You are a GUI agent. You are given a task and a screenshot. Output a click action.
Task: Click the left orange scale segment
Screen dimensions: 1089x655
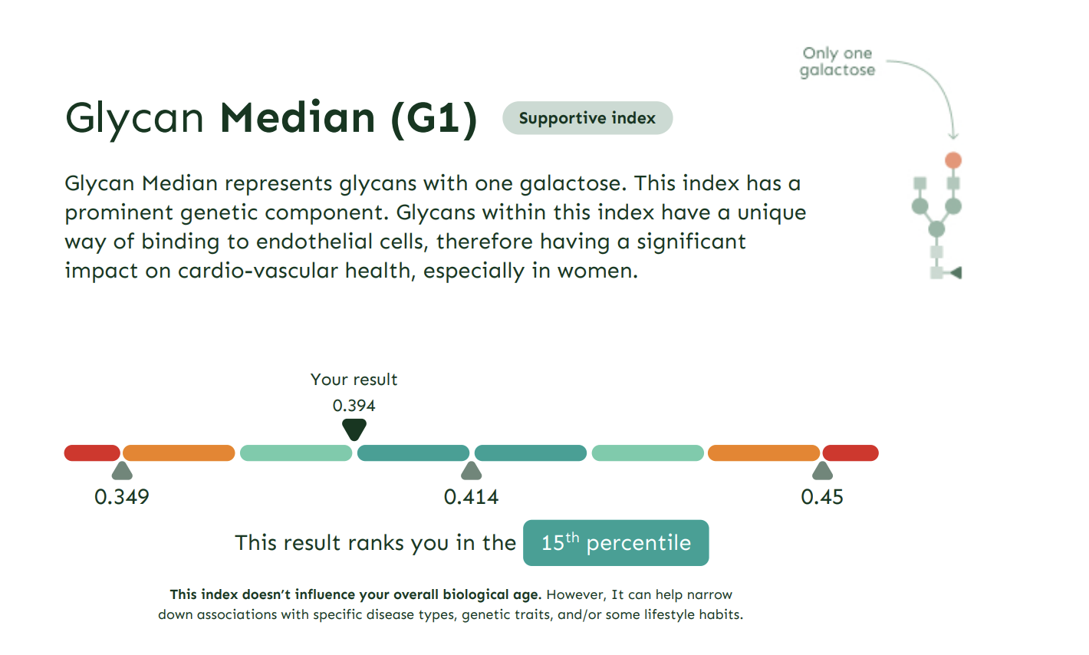pyautogui.click(x=179, y=453)
